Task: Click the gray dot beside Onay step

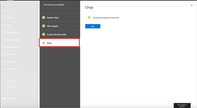Action: point(44,43)
